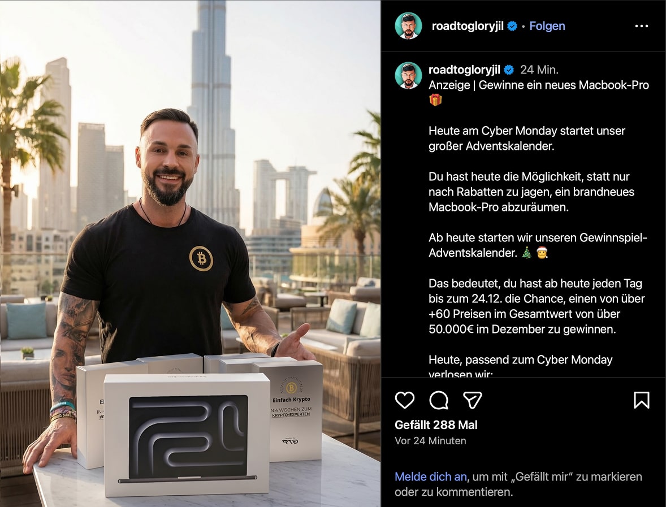Screen dimensions: 666x507
Task: Click the Christmas tree emoji in caption
Action: pyautogui.click(x=526, y=253)
